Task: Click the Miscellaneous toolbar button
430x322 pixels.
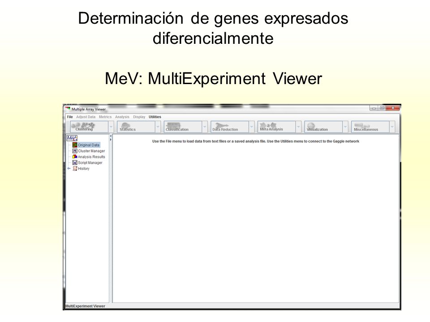Action: 370,127
